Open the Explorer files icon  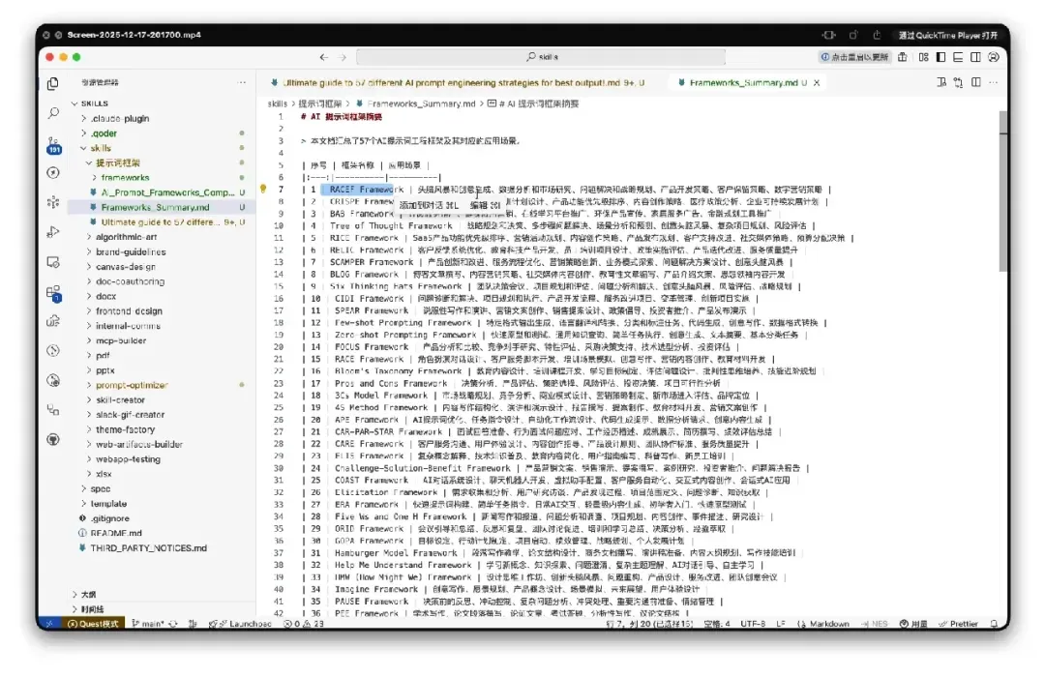pyautogui.click(x=53, y=83)
